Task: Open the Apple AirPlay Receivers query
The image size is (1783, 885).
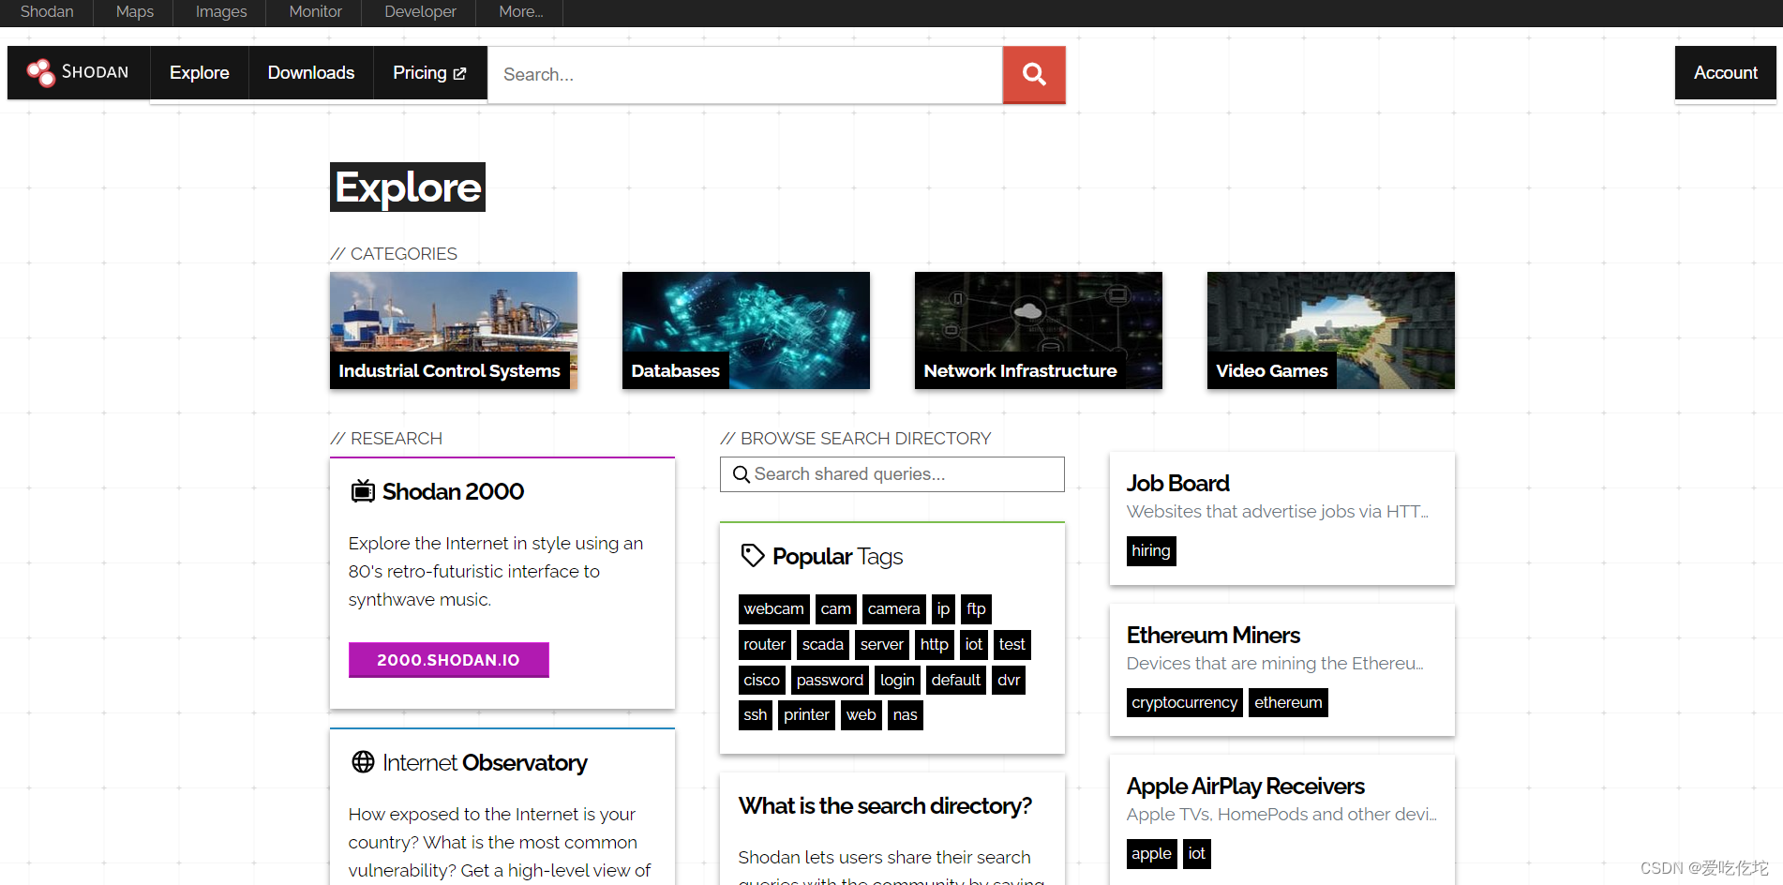Action: 1245,786
